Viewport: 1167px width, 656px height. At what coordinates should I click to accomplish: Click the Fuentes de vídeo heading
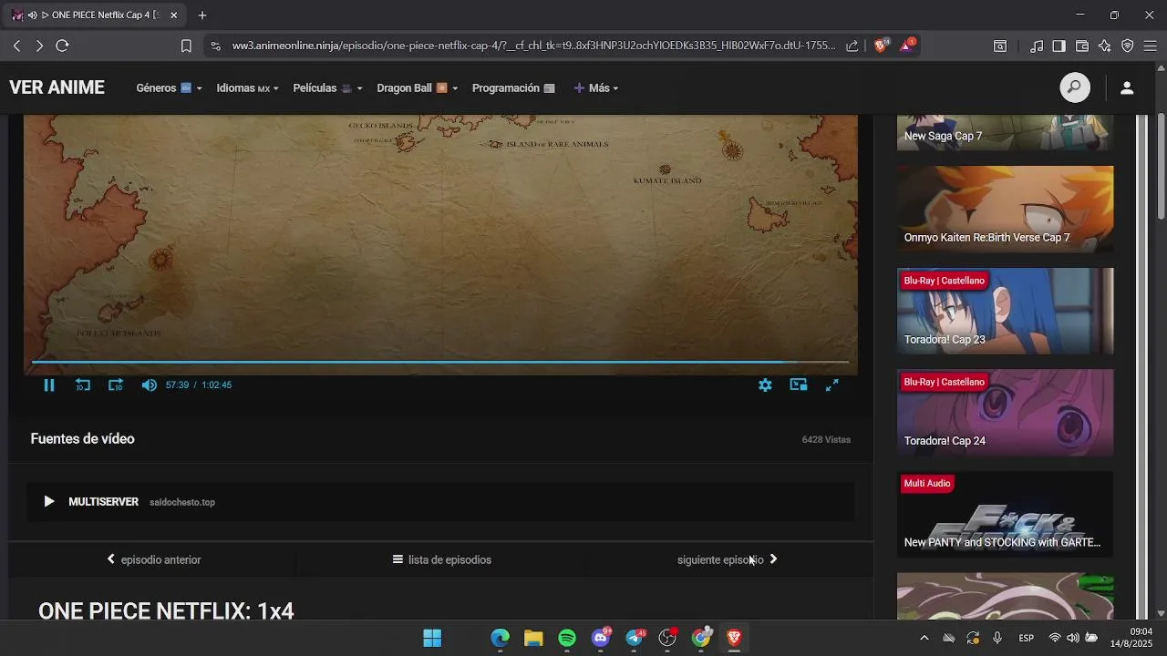tap(82, 439)
